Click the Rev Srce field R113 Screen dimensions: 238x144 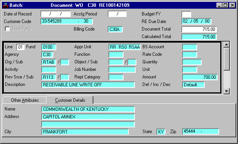click(x=49, y=77)
